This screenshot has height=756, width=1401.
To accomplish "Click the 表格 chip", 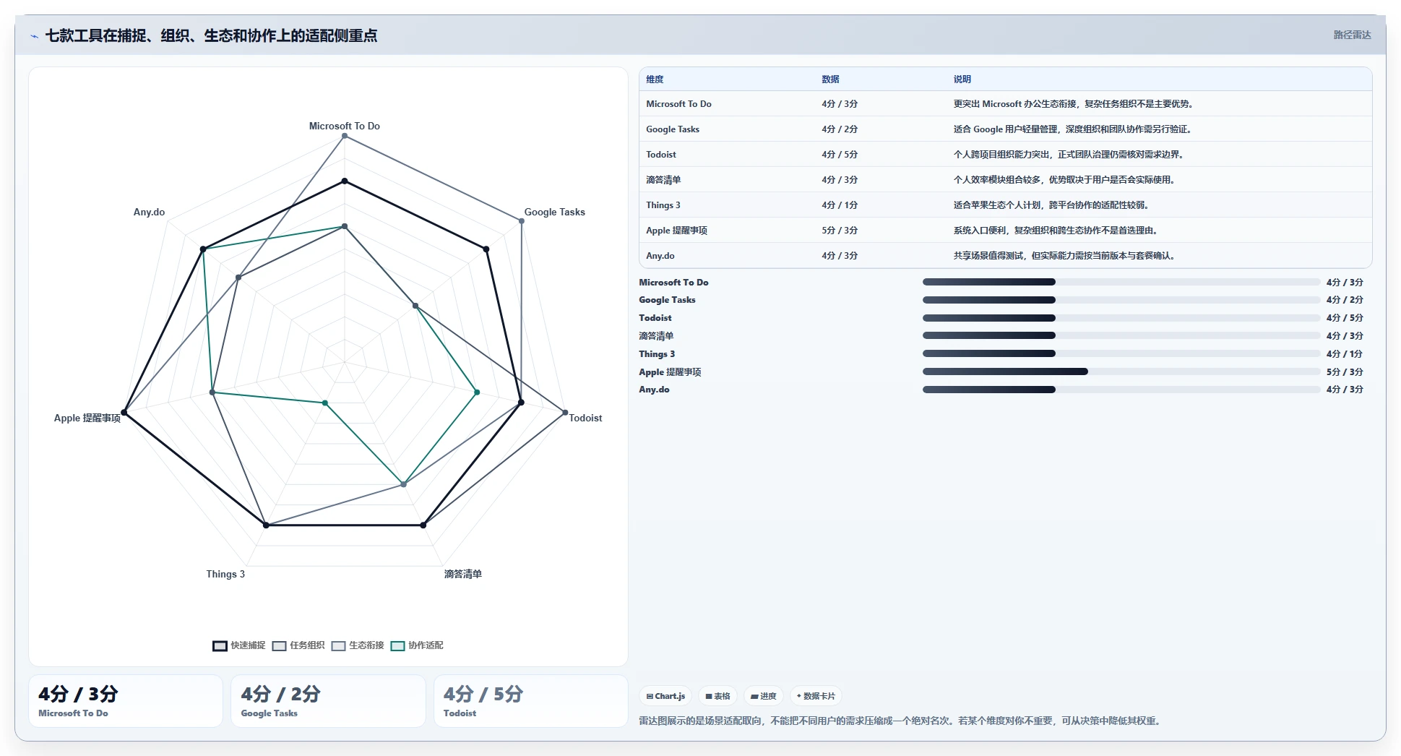I will point(717,696).
